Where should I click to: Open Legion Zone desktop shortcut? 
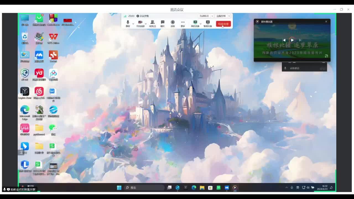(25, 93)
